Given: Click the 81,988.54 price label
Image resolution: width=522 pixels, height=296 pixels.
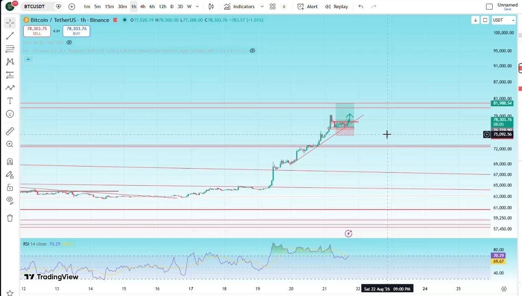Looking at the screenshot, I should point(502,103).
